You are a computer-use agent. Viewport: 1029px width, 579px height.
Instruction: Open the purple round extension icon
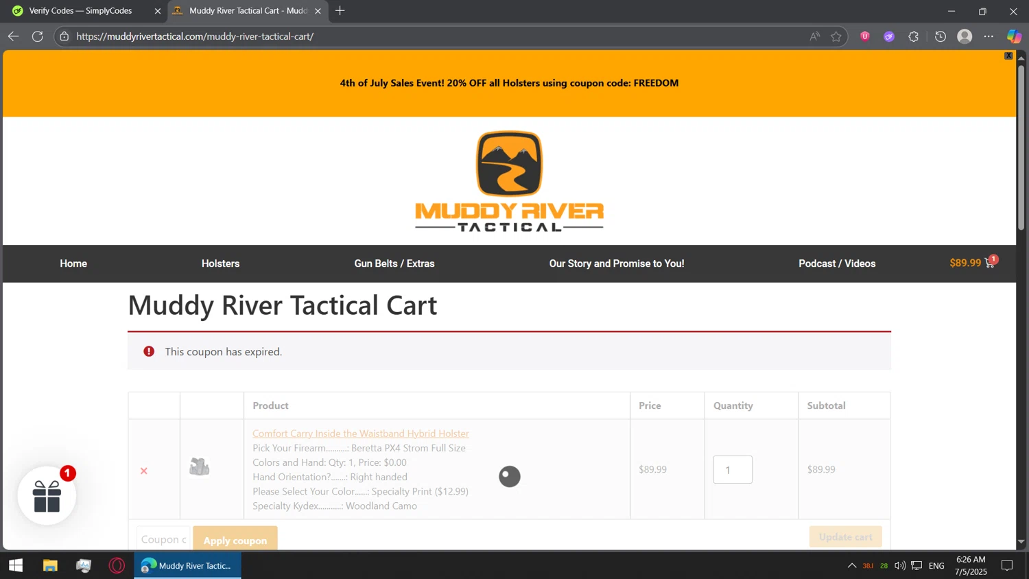click(889, 36)
